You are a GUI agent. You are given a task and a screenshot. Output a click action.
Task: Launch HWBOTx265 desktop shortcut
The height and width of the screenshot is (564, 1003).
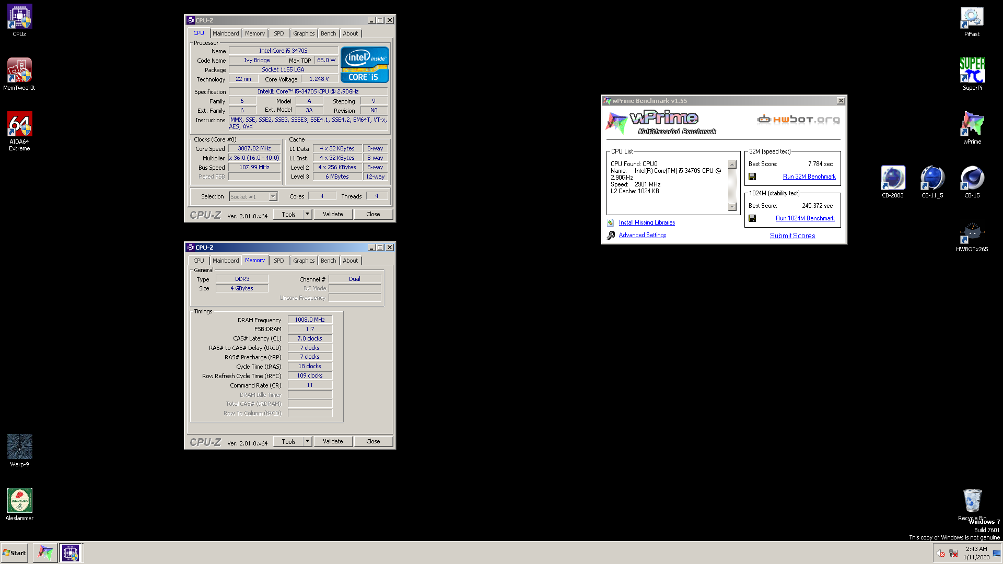coord(972,236)
